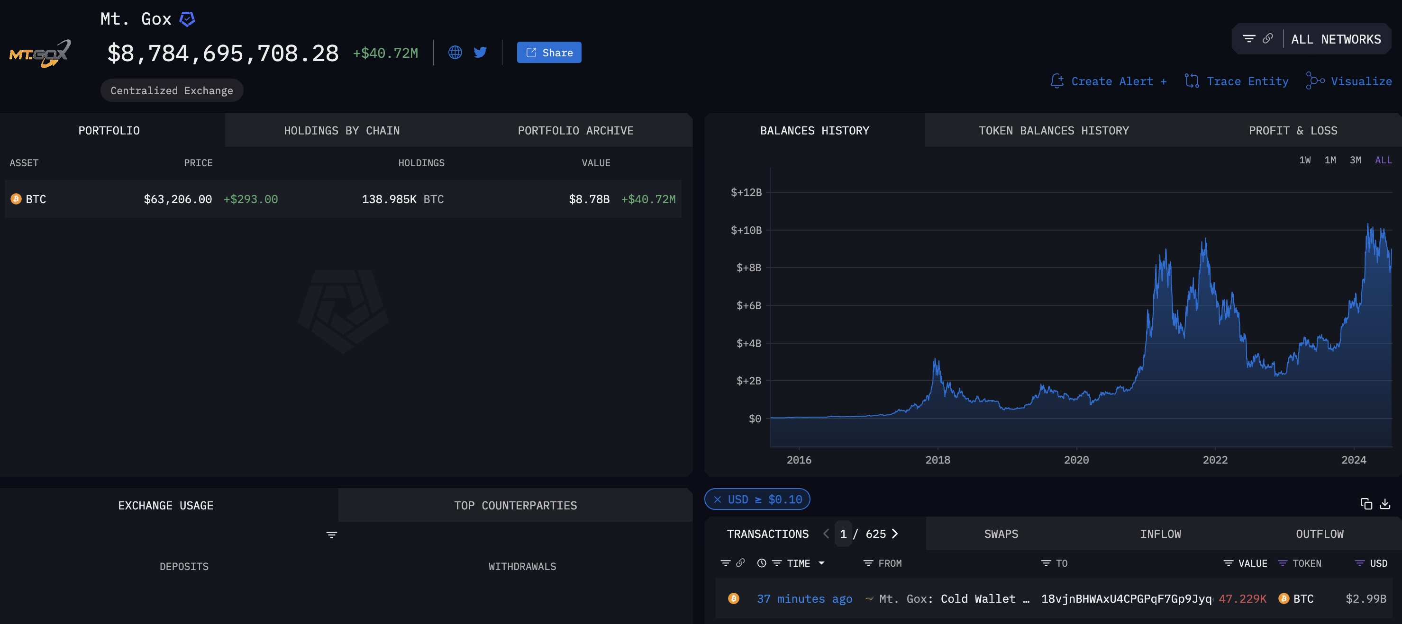Open recipient address 18vjnBHWAxU4CPGPqF7Gp9Jyq
This screenshot has height=624, width=1402.
tap(1127, 598)
